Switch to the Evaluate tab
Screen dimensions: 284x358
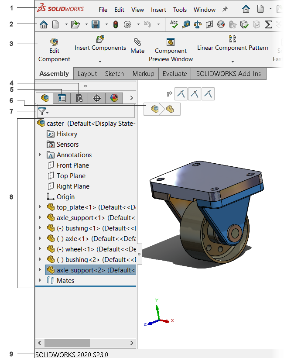pyautogui.click(x=175, y=74)
